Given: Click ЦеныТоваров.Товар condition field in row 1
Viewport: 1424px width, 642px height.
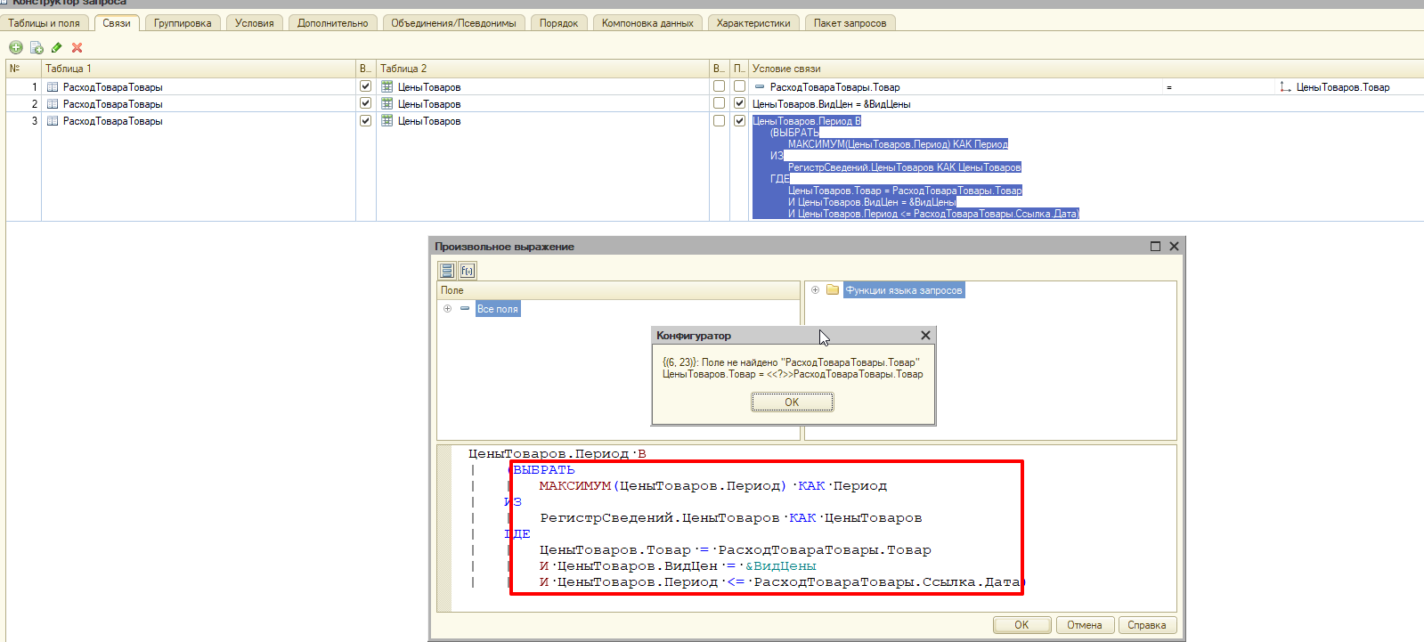Looking at the screenshot, I should (x=1343, y=87).
